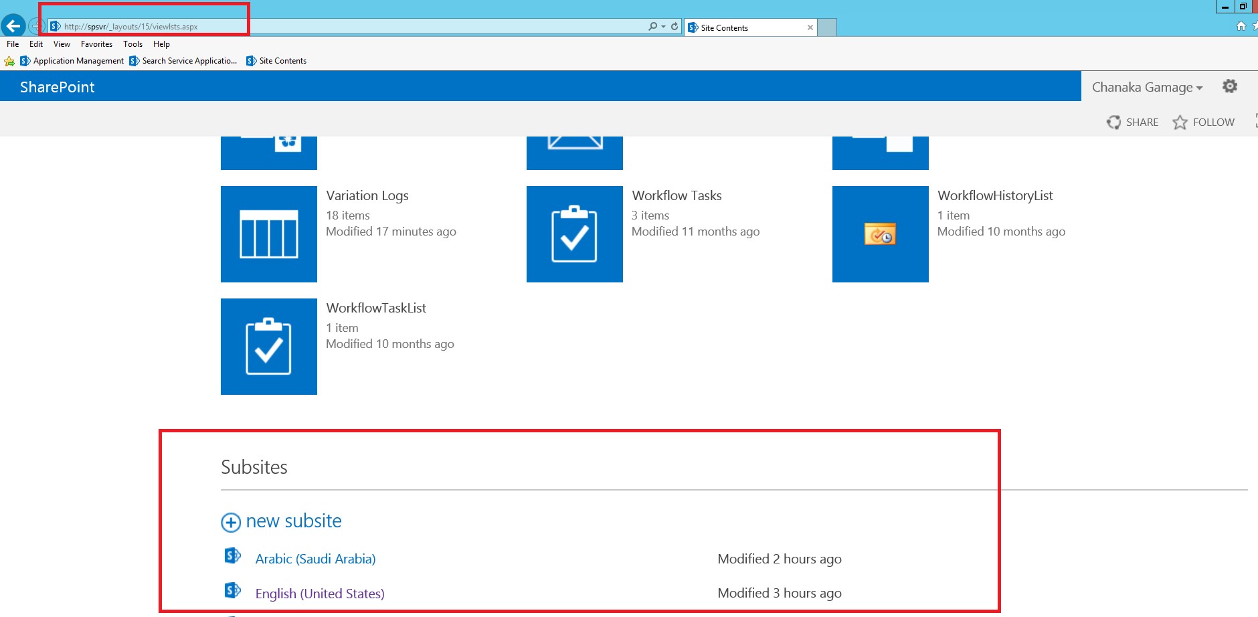1258x617 pixels.
Task: Open the File menu
Action: point(13,44)
